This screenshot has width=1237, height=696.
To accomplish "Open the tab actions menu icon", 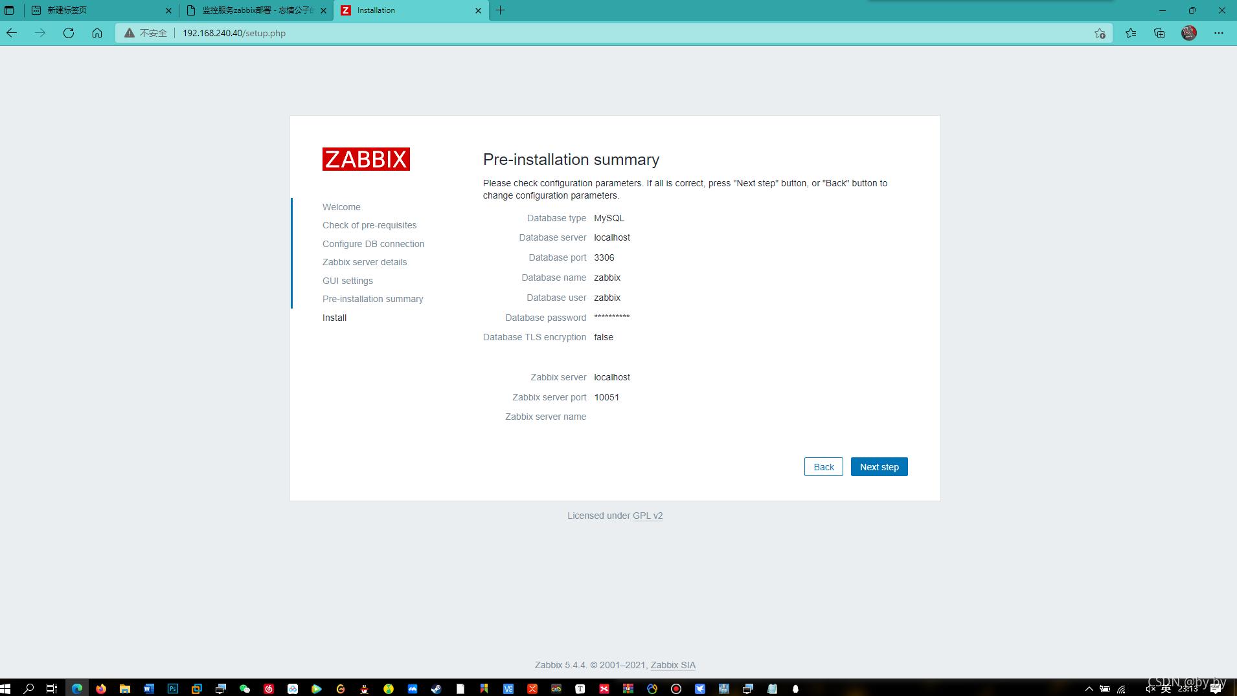I will tap(9, 10).
